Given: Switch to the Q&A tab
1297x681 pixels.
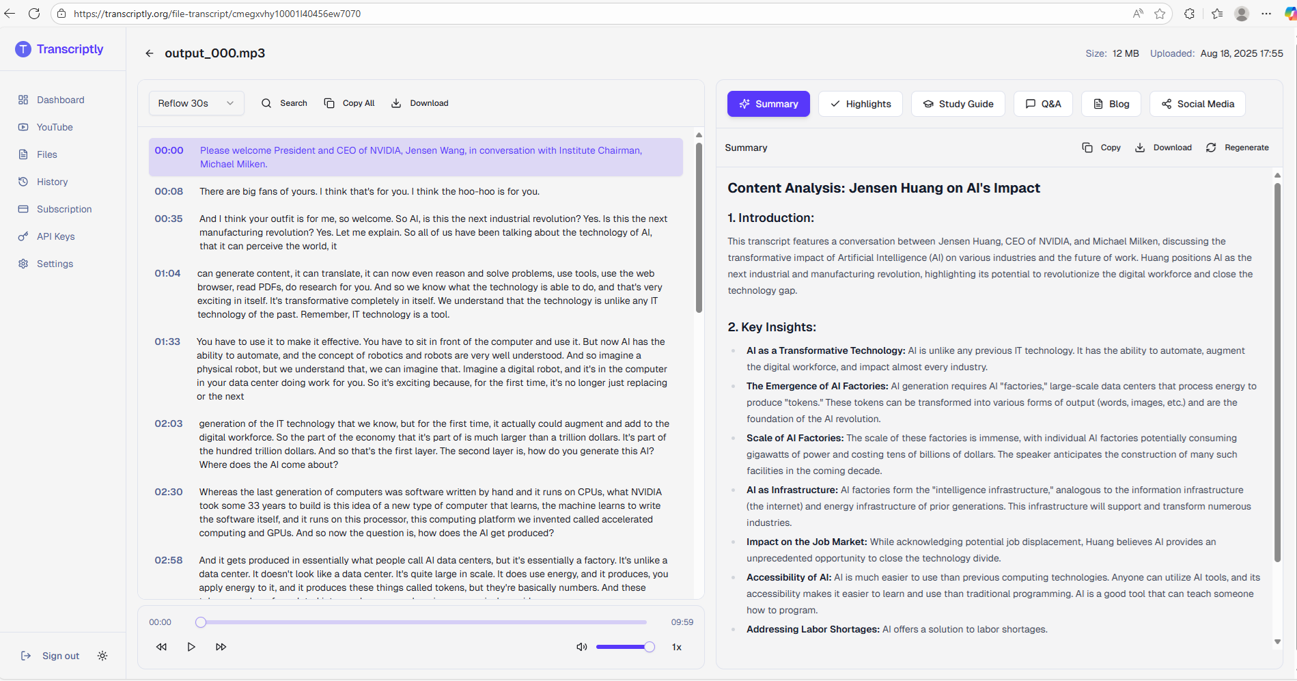Looking at the screenshot, I should [x=1043, y=104].
